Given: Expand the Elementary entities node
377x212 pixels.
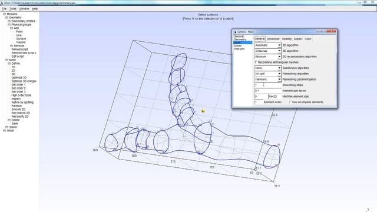Looking at the screenshot, I should pyautogui.click(x=9, y=21).
